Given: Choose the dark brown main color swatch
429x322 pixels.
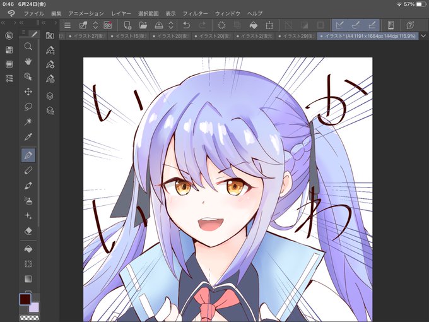Looking at the screenshot, I should point(25,299).
